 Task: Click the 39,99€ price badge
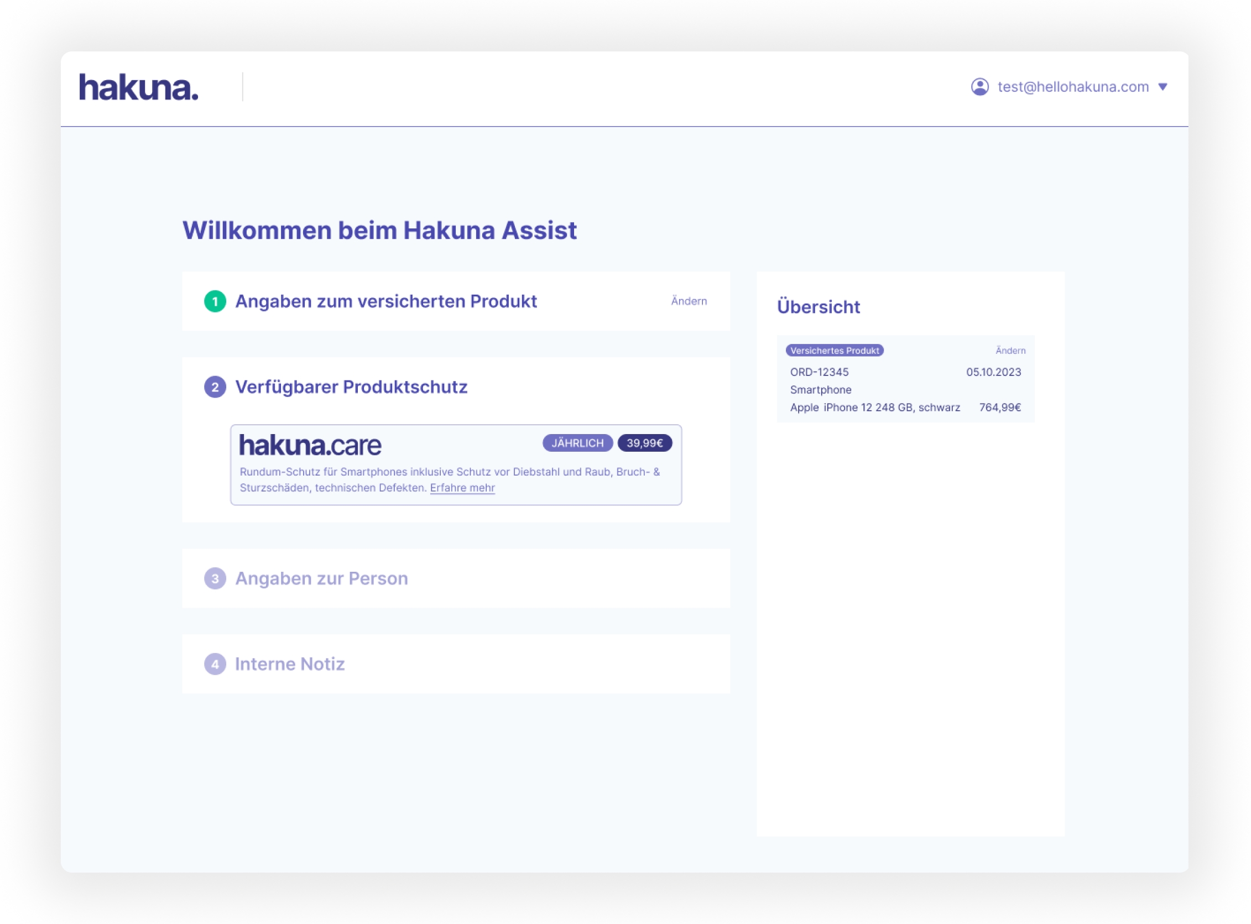point(644,443)
